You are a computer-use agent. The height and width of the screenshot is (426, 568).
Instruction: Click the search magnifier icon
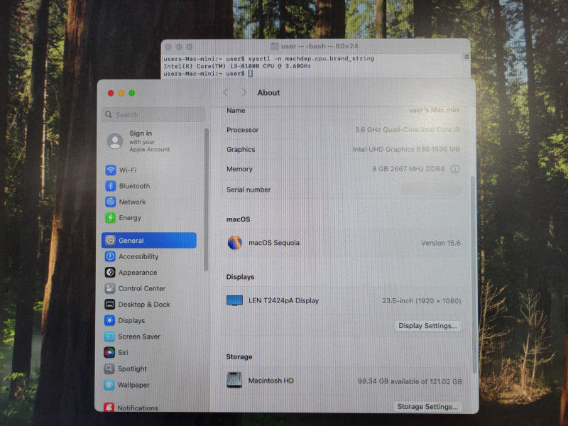(109, 114)
